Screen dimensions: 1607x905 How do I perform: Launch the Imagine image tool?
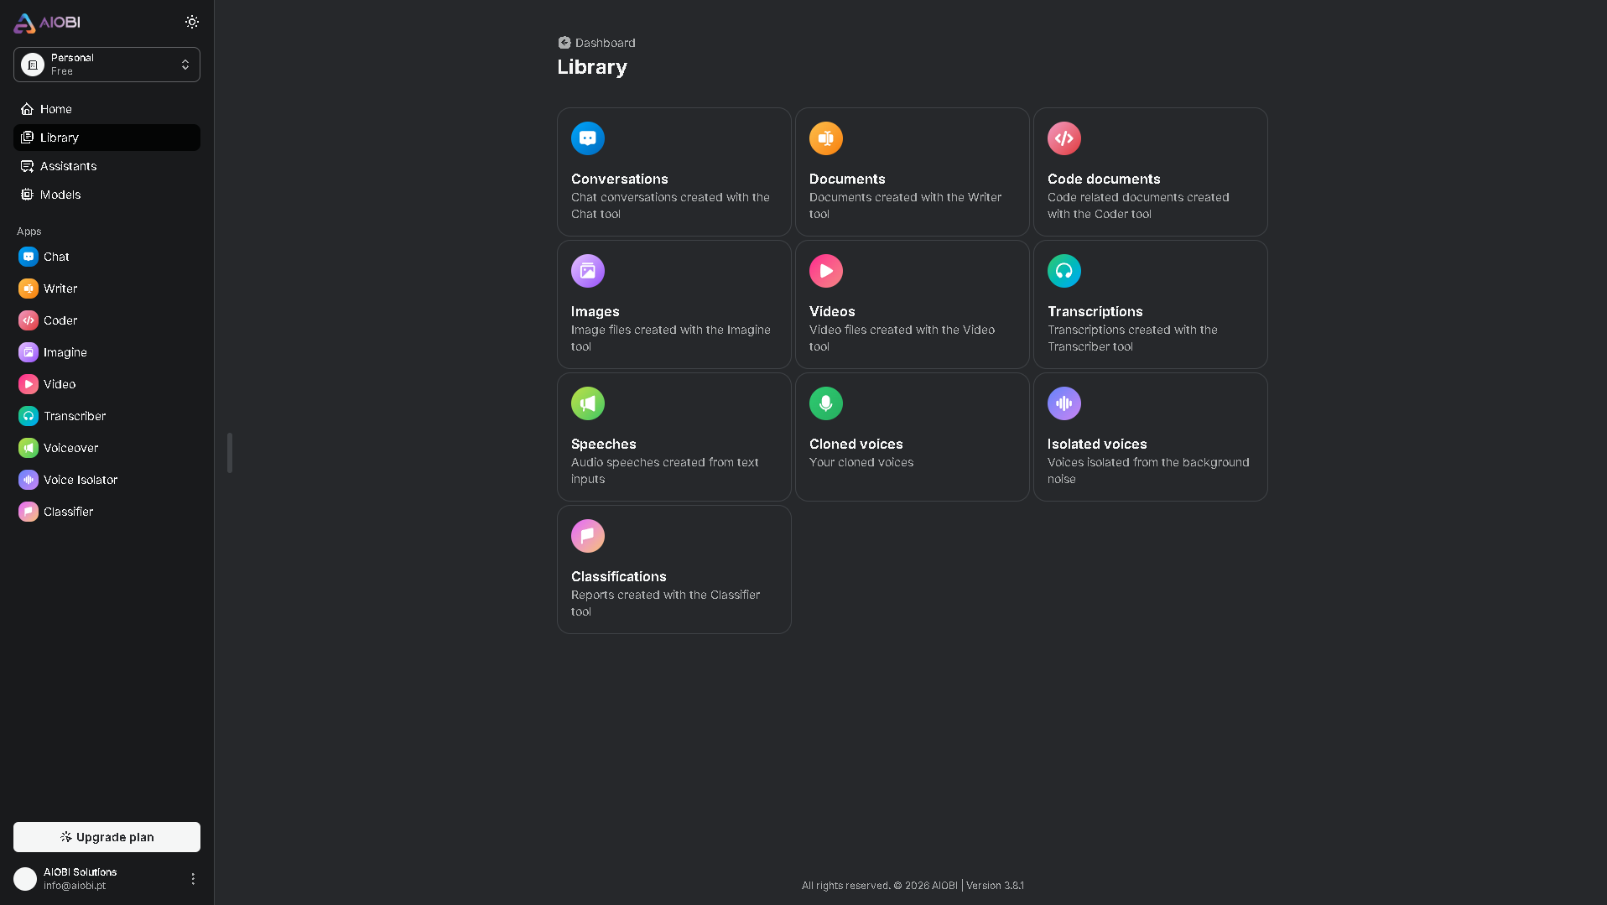(x=63, y=352)
